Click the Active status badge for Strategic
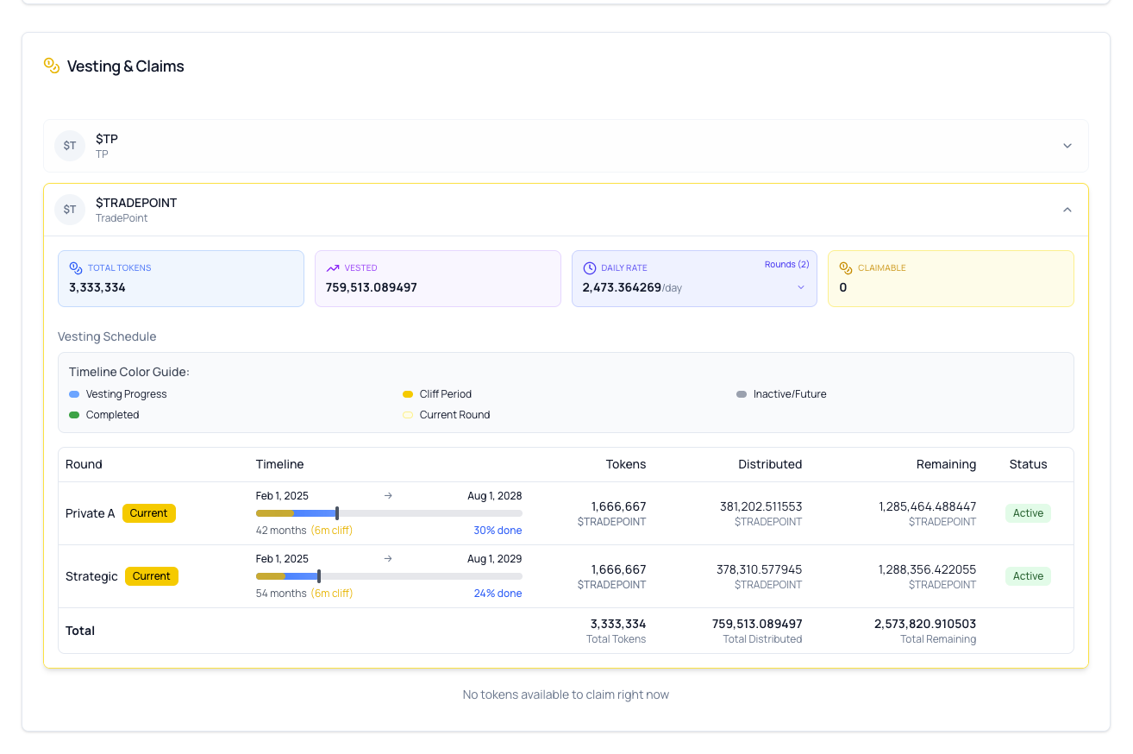The height and width of the screenshot is (754, 1133). tap(1028, 575)
